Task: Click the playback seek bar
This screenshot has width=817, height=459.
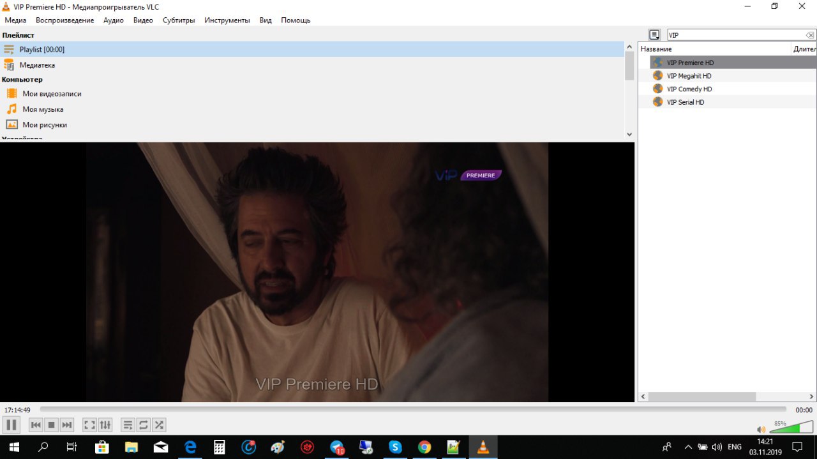Action: coord(413,409)
